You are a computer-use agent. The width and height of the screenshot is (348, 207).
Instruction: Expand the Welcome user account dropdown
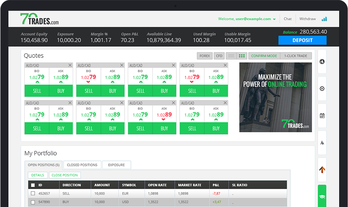coord(247,19)
